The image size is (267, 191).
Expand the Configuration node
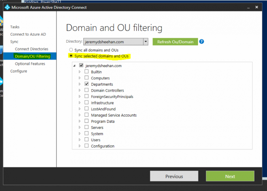pos(79,146)
